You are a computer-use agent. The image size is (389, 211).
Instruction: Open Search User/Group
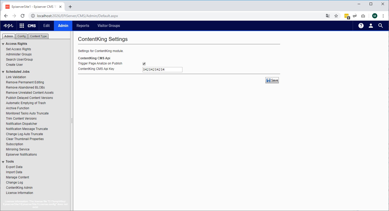coord(19,60)
